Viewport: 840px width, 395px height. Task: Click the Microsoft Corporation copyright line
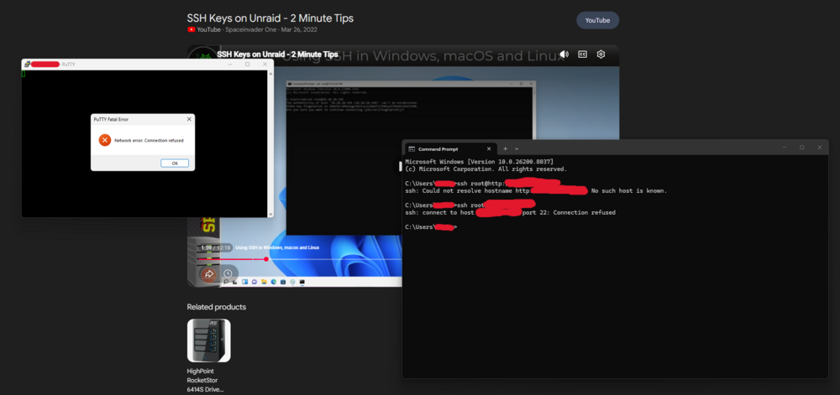pyautogui.click(x=486, y=169)
